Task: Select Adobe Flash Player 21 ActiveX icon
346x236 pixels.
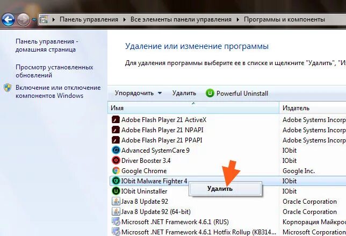Action: (116, 120)
